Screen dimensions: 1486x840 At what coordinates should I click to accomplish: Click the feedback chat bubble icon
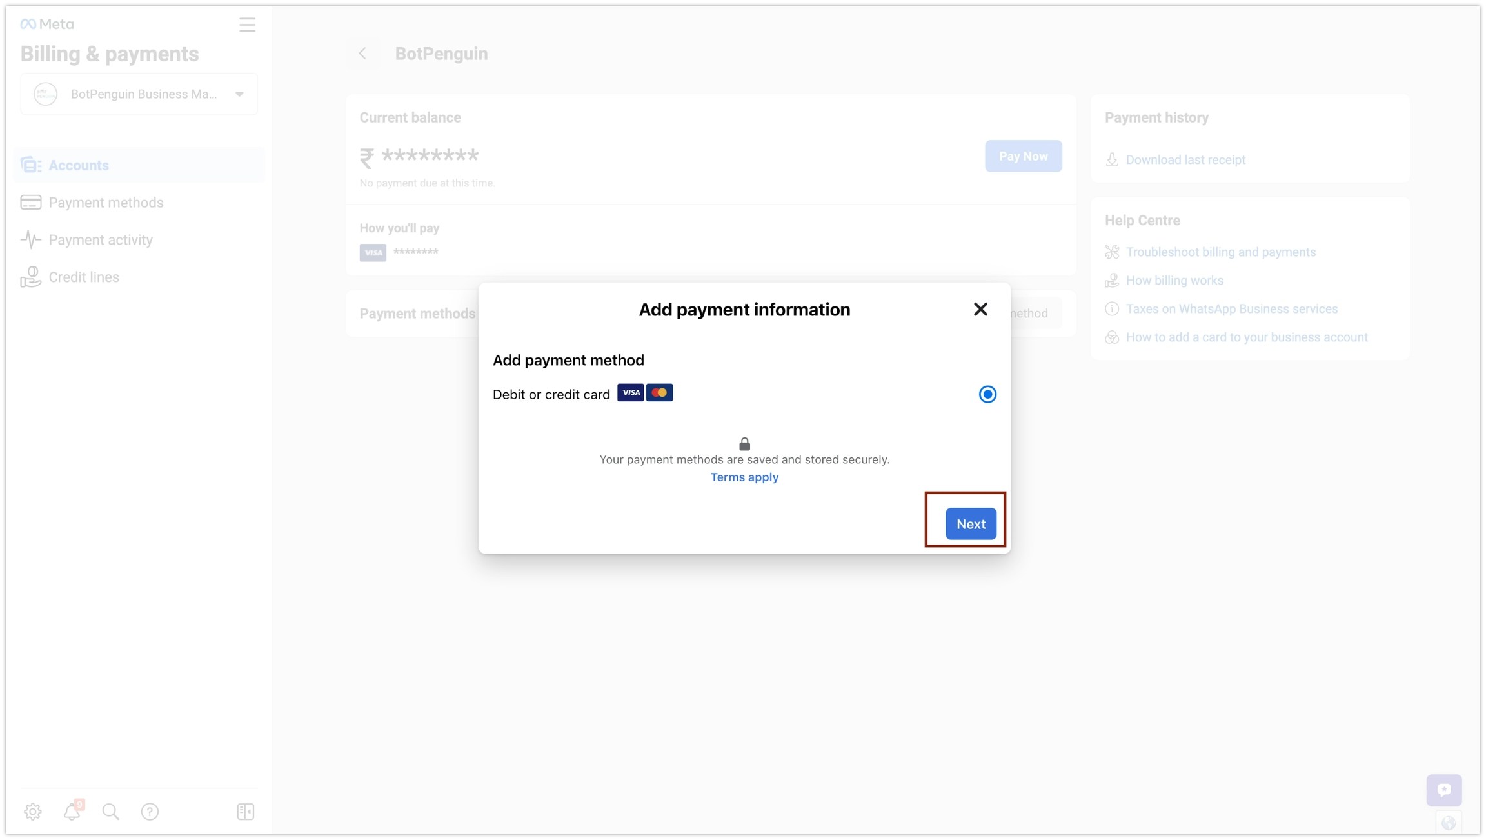[1443, 790]
